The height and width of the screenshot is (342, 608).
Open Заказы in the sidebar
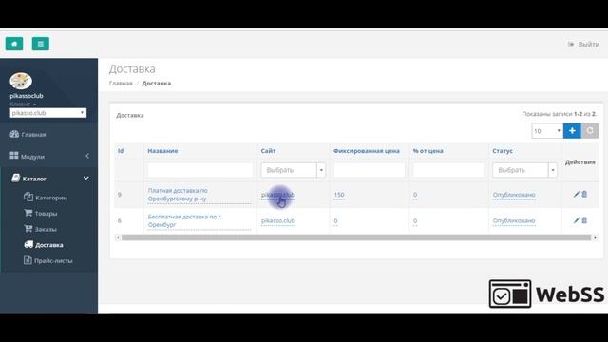[x=40, y=229]
